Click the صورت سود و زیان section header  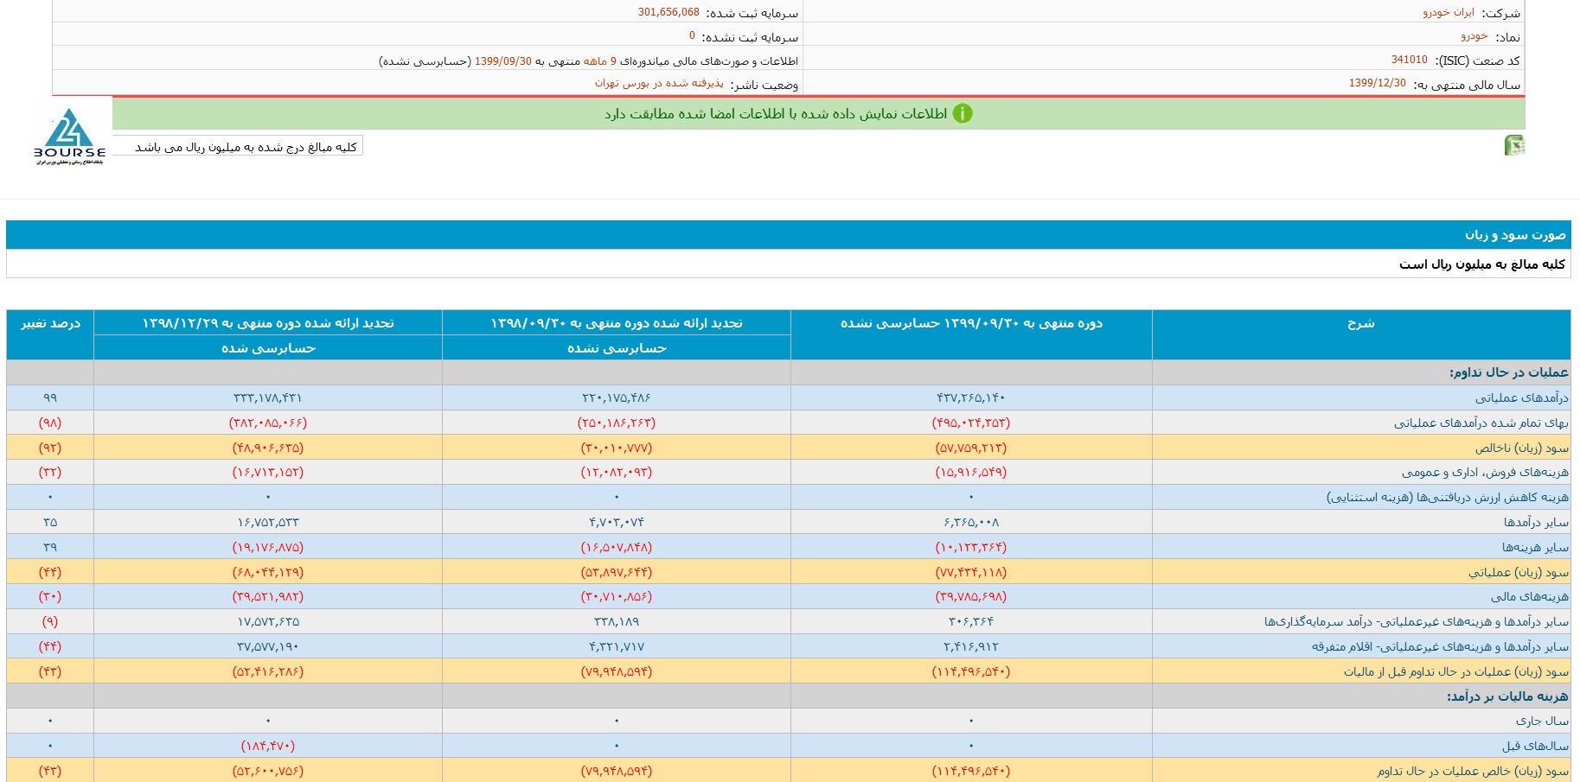click(789, 235)
